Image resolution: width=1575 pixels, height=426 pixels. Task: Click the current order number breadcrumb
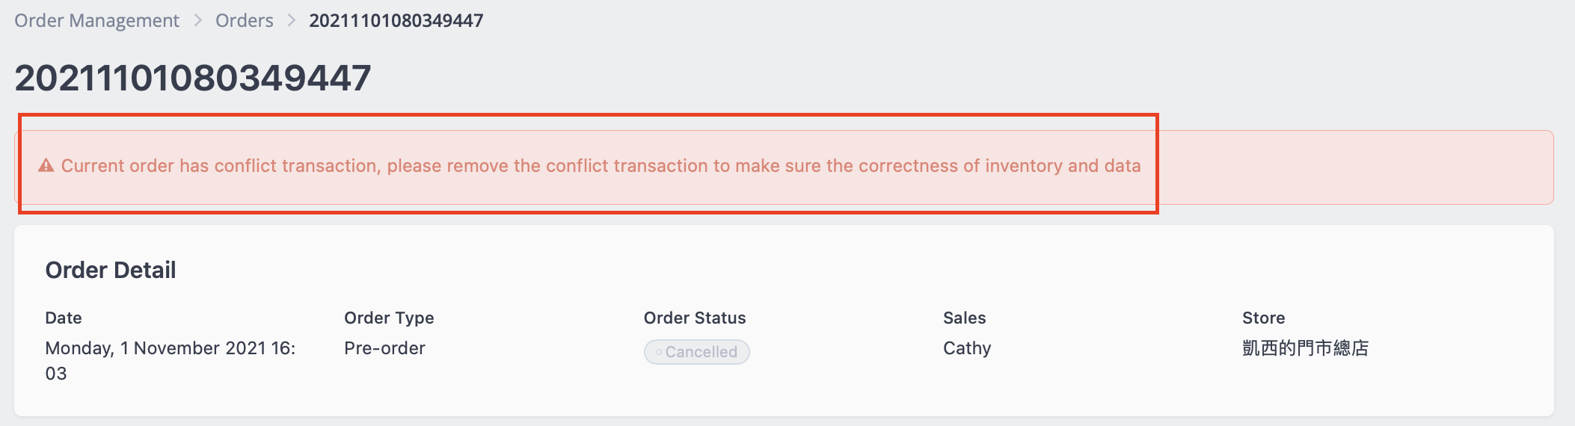396,21
